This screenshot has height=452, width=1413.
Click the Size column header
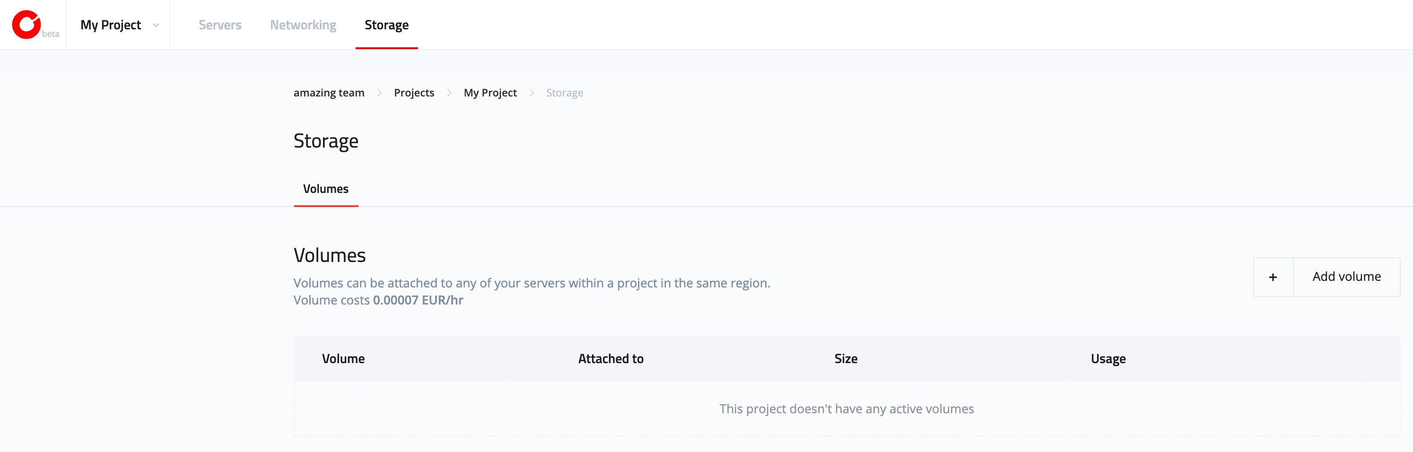coord(846,359)
